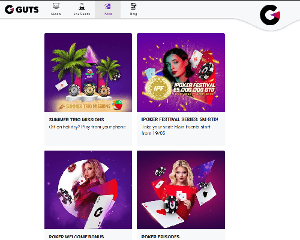Click the iPoker Festival Series: 5M GTD! title
The image size is (300, 240).
point(179,119)
